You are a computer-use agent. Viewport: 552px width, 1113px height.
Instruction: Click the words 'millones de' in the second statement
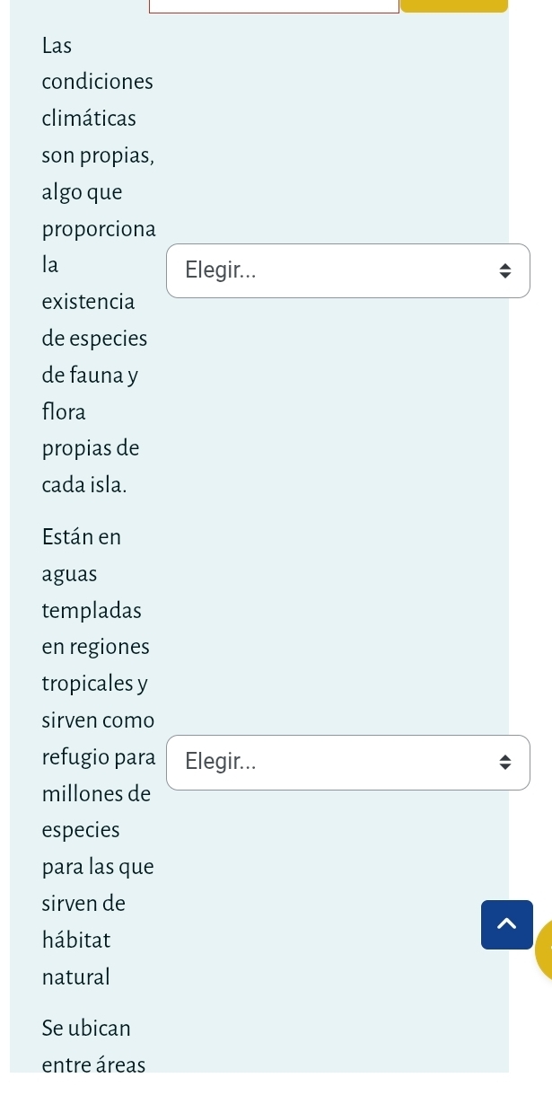pyautogui.click(x=96, y=794)
